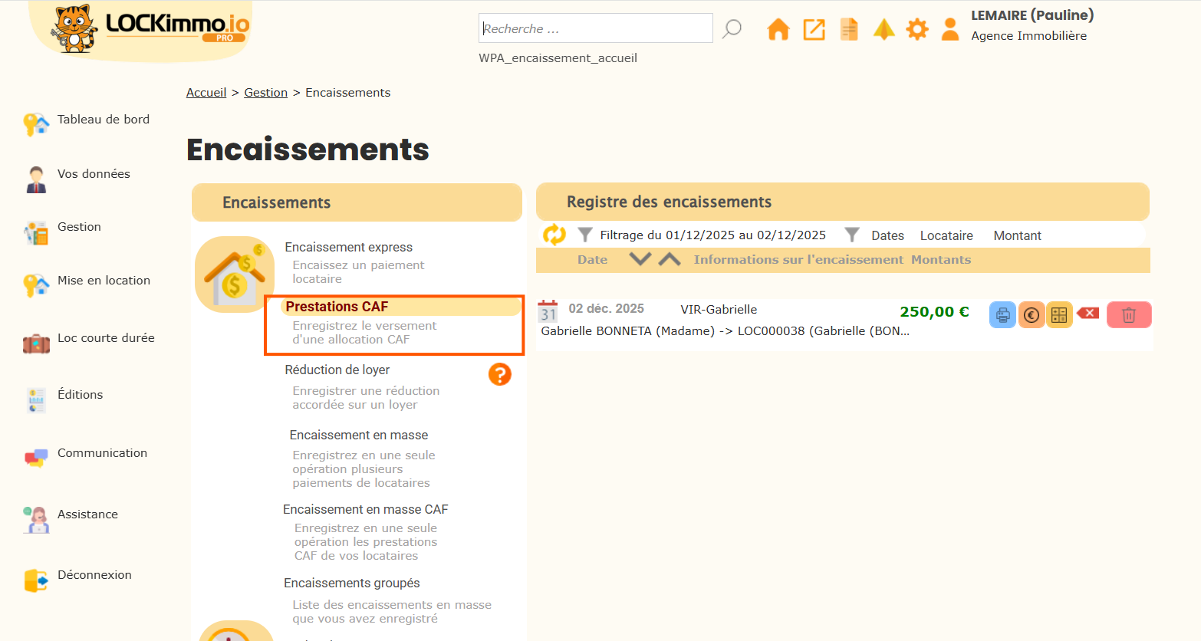Open the Réduction de loyer help icon

click(x=499, y=374)
